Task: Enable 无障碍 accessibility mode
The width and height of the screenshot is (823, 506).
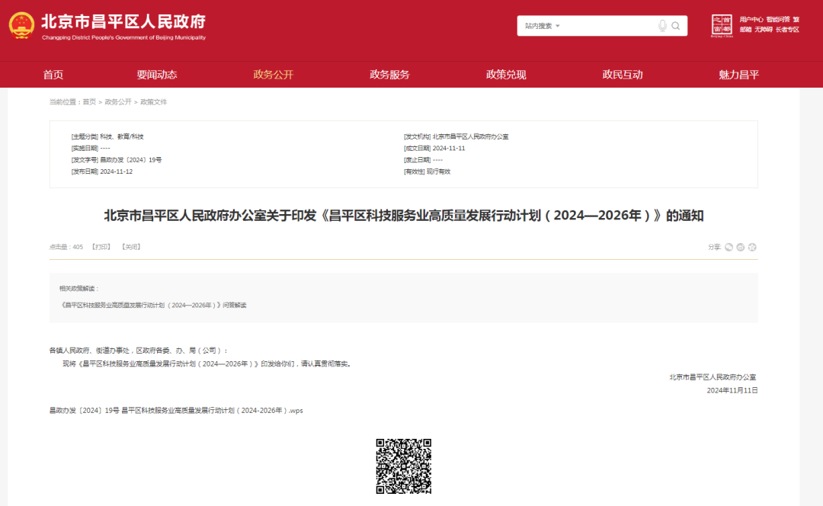Action: pyautogui.click(x=764, y=30)
